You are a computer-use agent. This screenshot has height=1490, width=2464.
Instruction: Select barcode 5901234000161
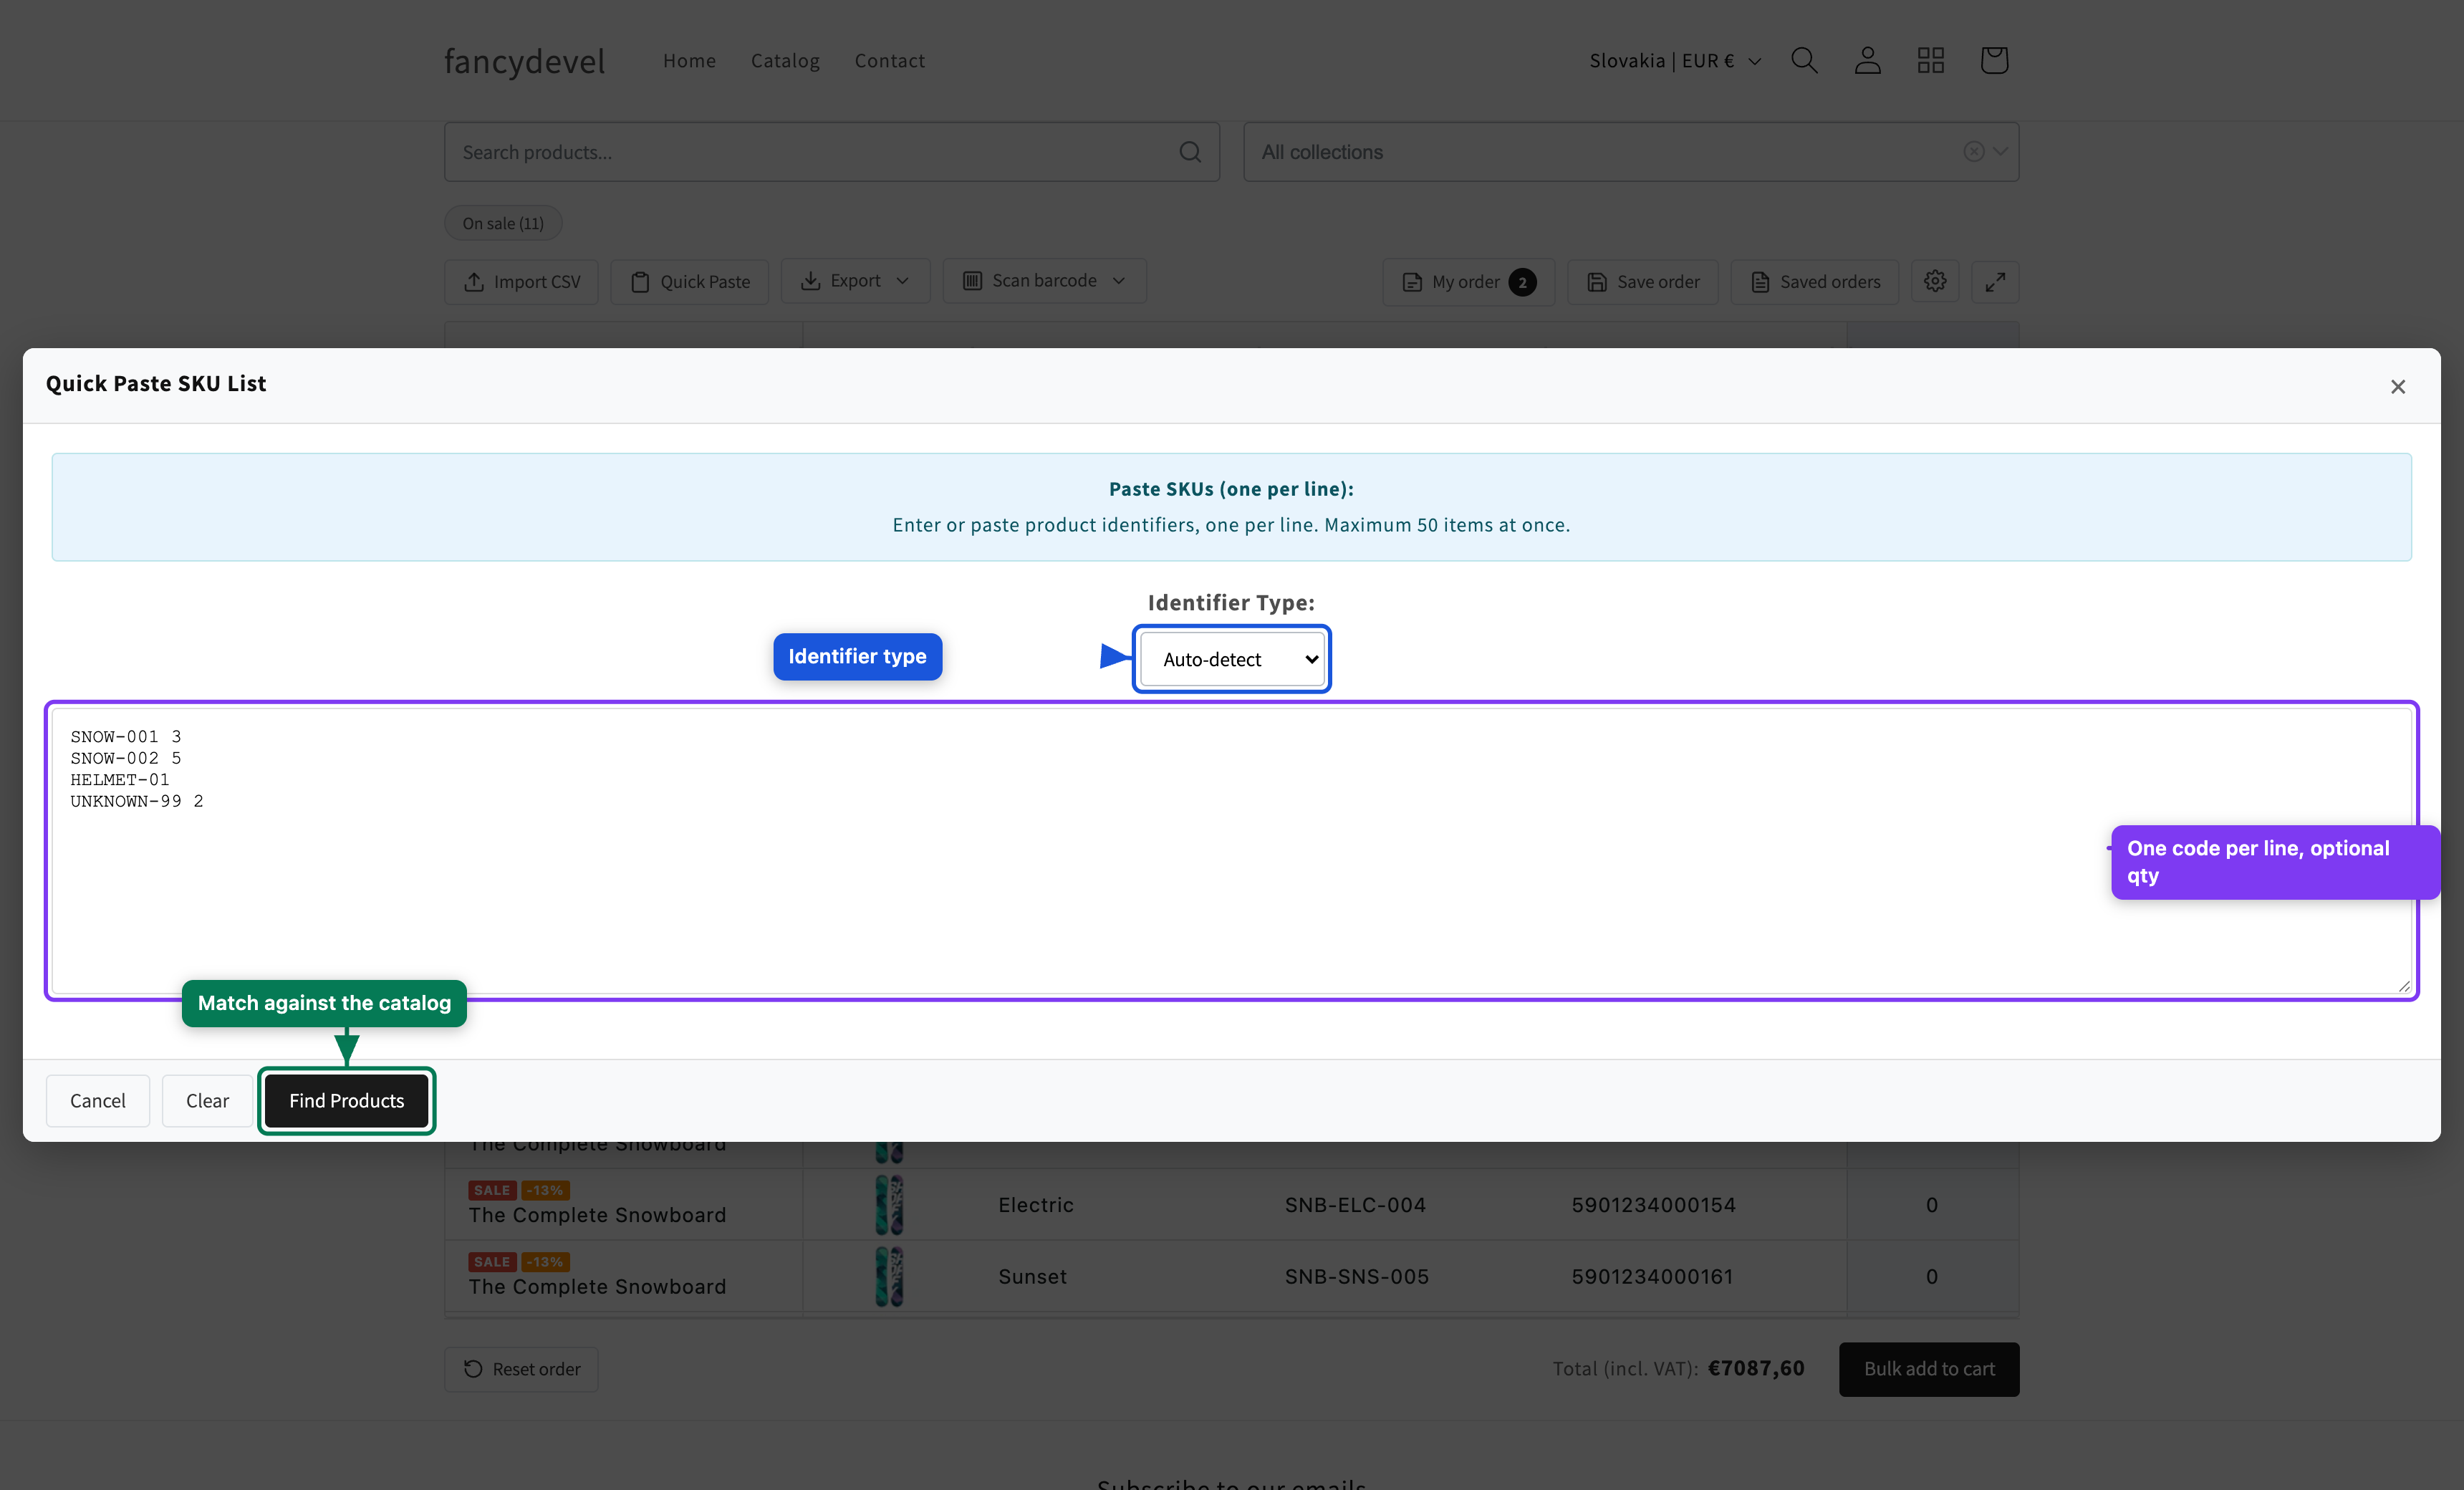1652,1277
